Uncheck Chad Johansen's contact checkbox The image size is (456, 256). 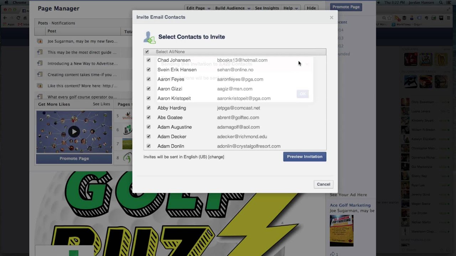coord(149,60)
